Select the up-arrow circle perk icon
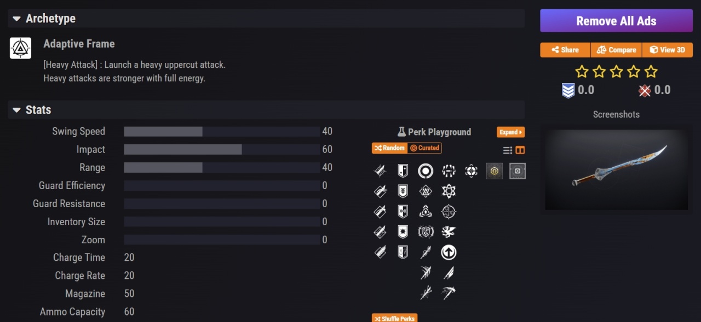701x322 pixels. click(449, 252)
